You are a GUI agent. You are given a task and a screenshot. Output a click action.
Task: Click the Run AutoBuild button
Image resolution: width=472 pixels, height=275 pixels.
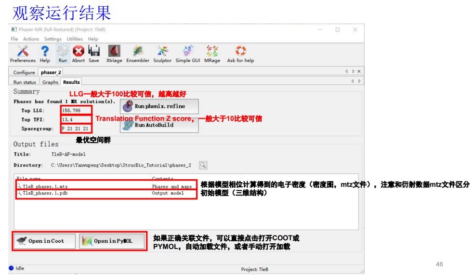[159, 126]
